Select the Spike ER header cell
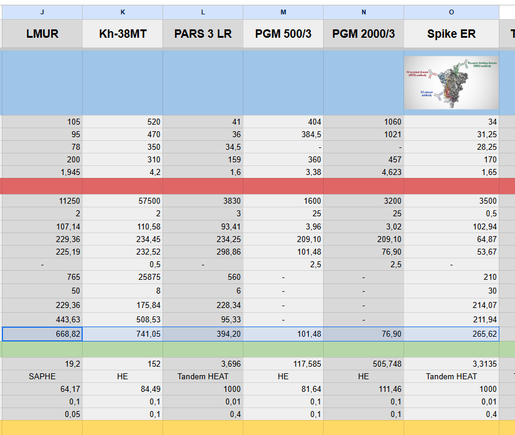515x435 pixels. click(x=451, y=34)
